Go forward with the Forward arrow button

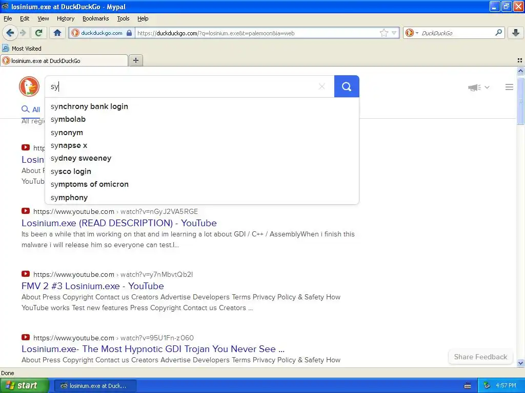23,33
